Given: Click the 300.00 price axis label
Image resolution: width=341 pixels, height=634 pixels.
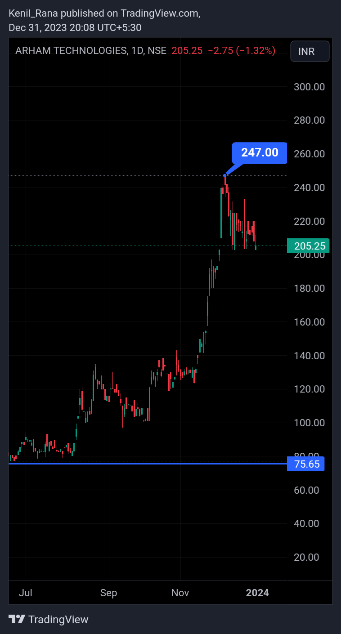Looking at the screenshot, I should (310, 87).
